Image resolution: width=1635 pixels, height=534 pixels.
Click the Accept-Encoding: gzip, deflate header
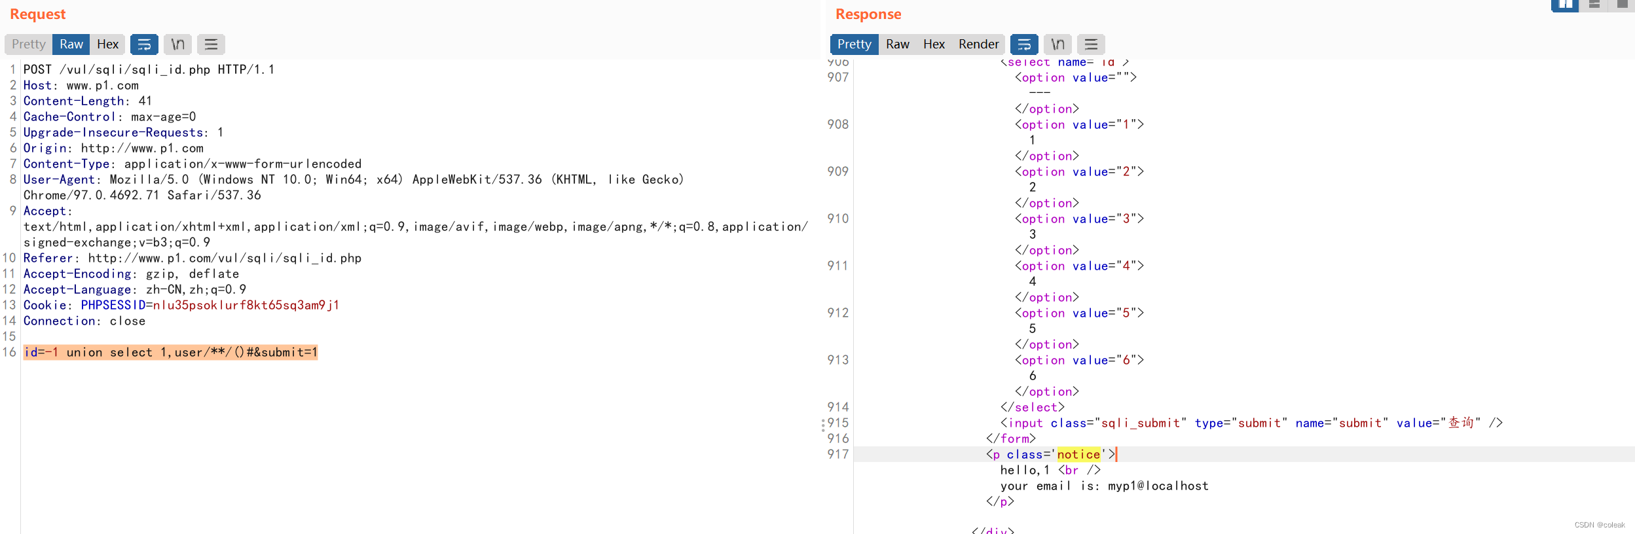[131, 274]
